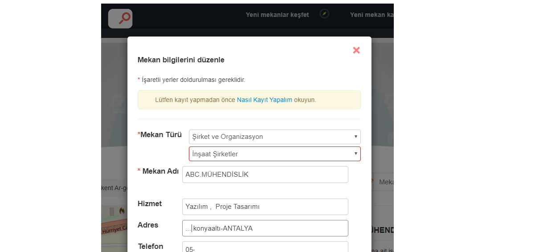Select the Telefon input field

coord(265,247)
